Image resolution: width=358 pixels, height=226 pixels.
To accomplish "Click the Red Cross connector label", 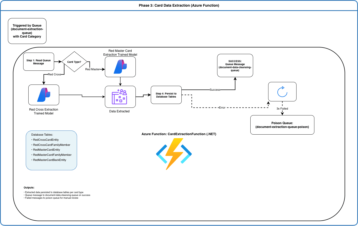I will (x=55, y=74).
